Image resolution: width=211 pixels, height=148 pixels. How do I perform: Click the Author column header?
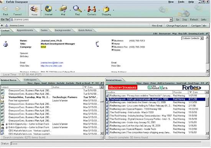[68, 87]
